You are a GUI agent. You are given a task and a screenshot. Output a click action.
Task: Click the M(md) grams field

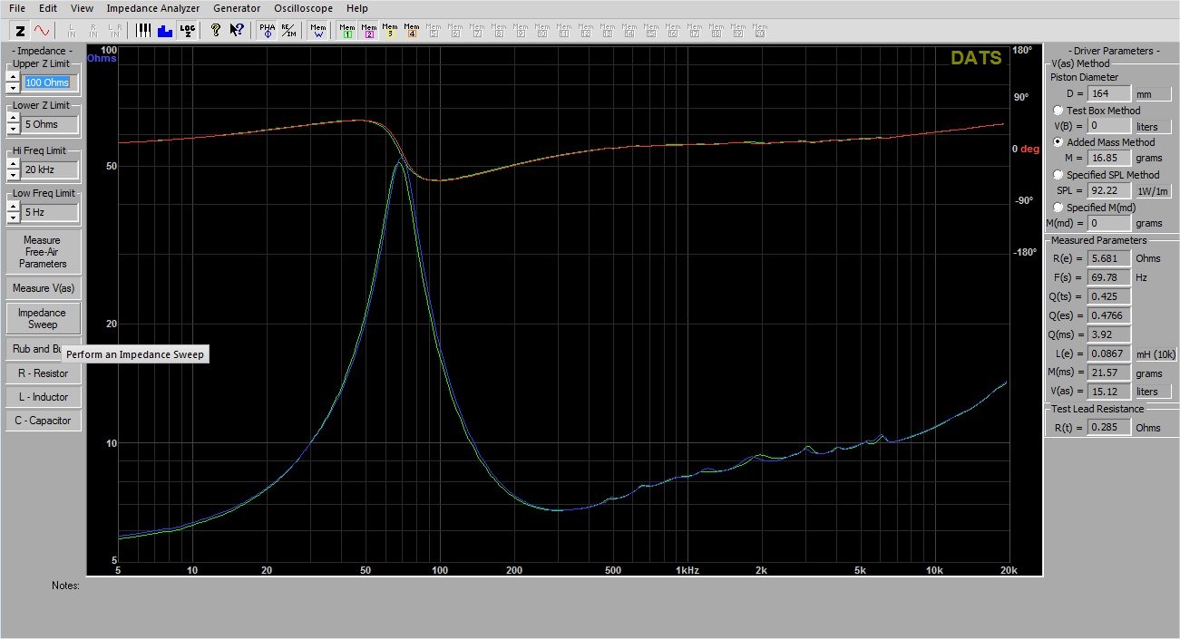(x=1108, y=223)
